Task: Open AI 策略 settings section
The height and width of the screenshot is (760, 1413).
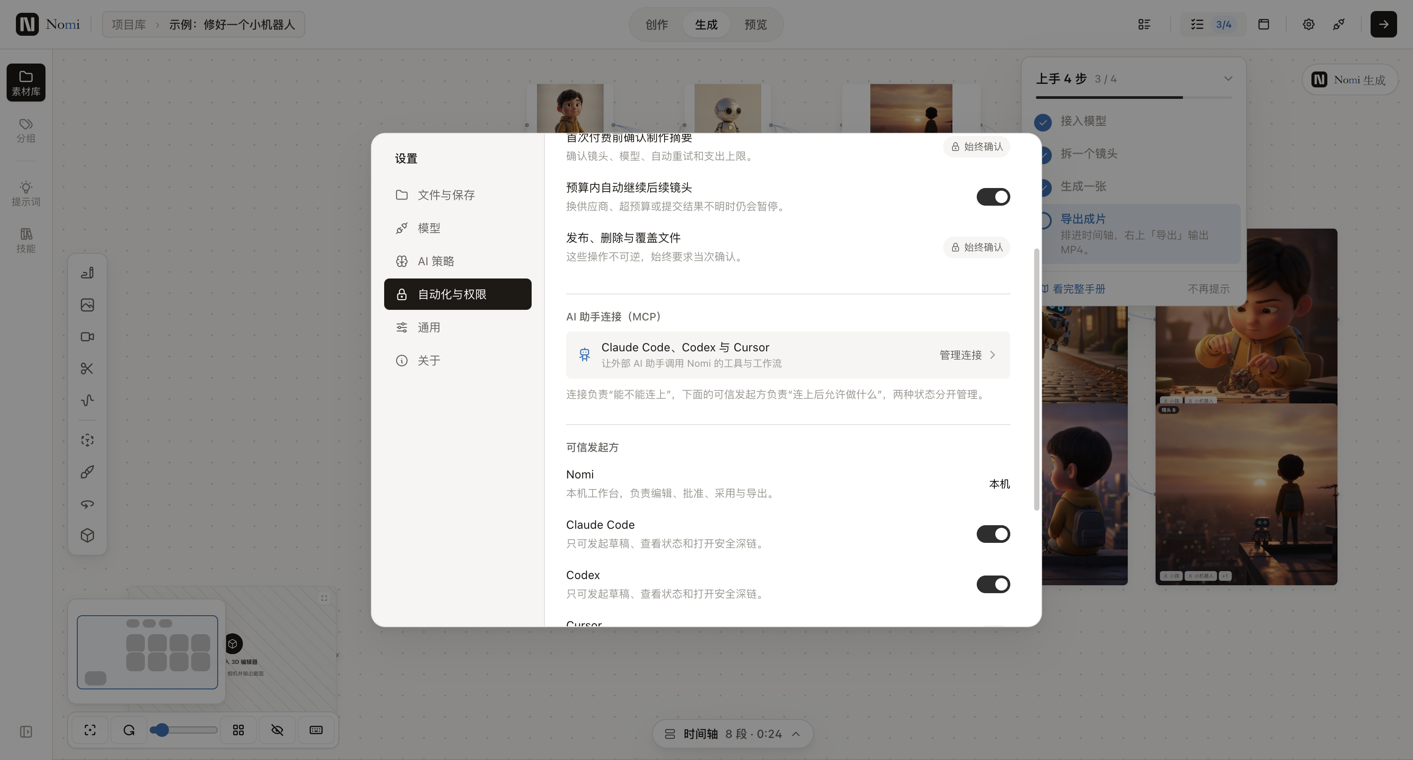Action: tap(457, 261)
